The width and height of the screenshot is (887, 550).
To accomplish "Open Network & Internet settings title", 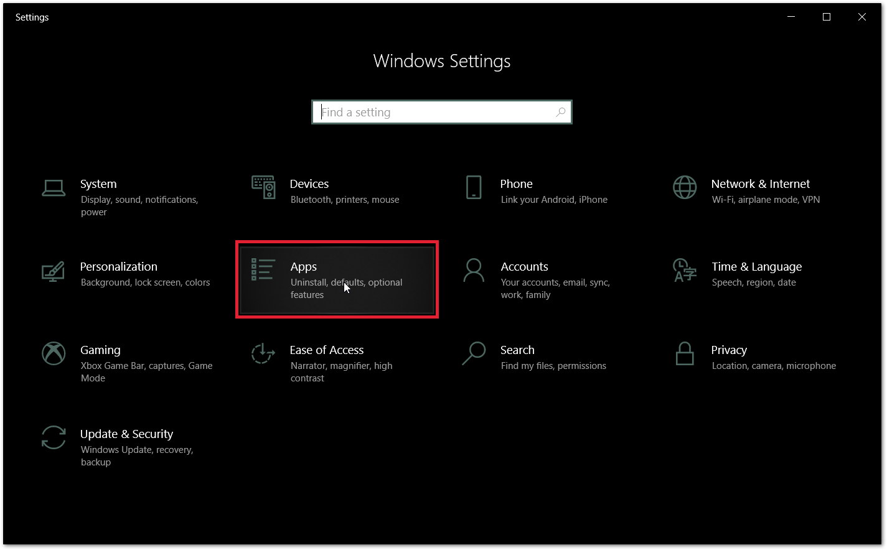I will point(761,184).
